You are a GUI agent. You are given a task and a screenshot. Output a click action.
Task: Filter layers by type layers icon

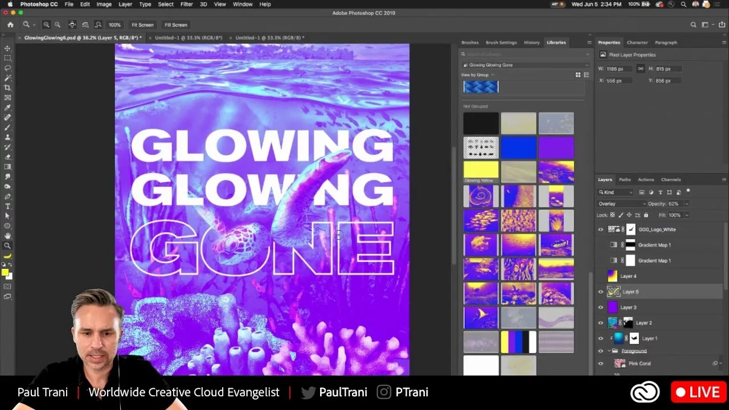point(660,192)
